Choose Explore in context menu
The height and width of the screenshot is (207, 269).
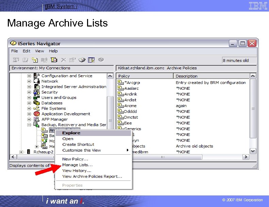tap(93, 133)
